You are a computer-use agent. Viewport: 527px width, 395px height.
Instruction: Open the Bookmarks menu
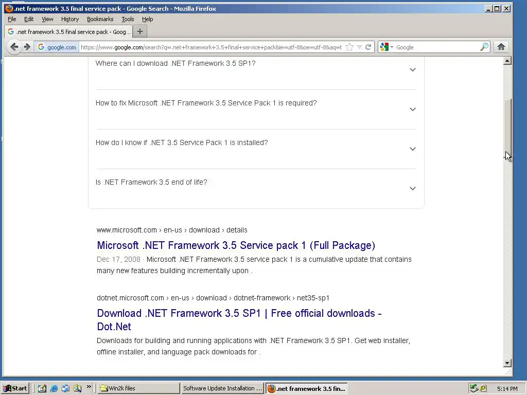pos(100,19)
